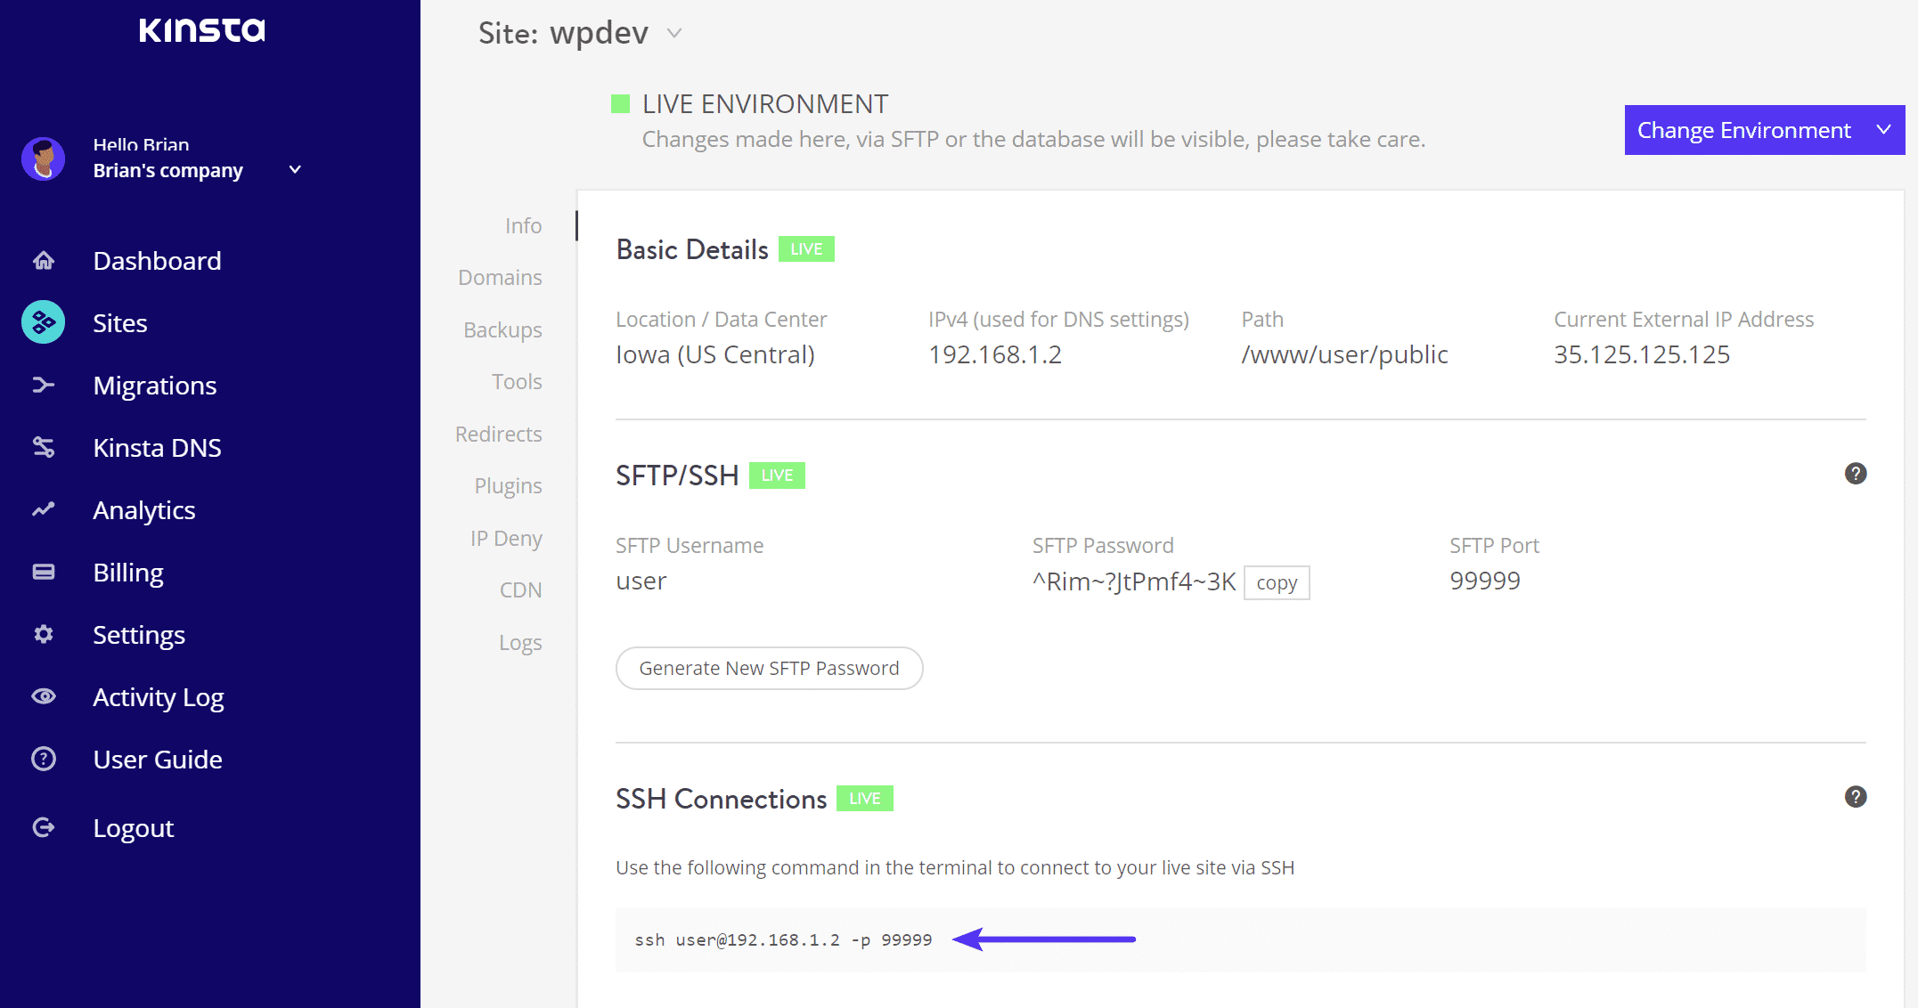This screenshot has height=1008, width=1918.
Task: Click the LIVE badge beside Basic Details
Action: (x=806, y=249)
